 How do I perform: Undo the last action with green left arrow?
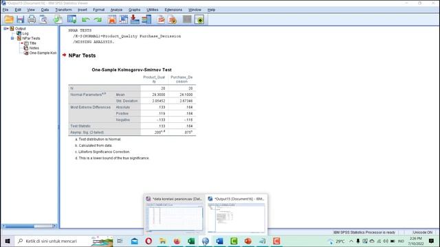[x=86, y=20]
